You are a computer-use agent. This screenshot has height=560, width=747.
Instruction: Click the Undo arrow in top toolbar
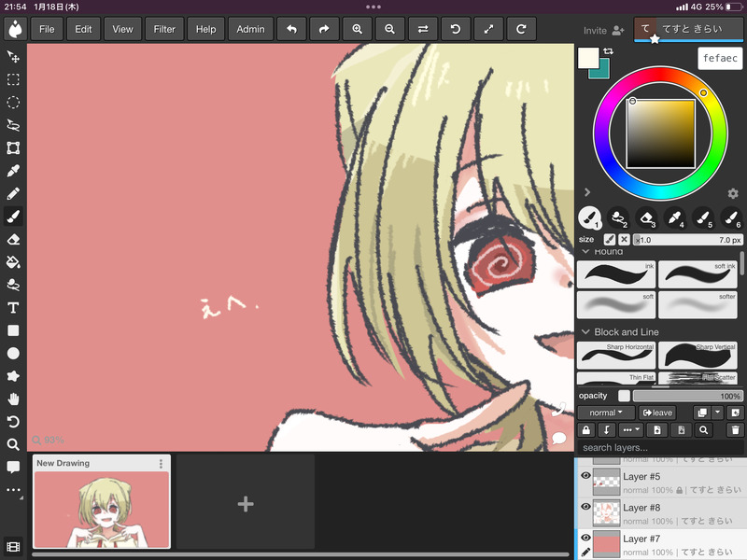(x=291, y=29)
